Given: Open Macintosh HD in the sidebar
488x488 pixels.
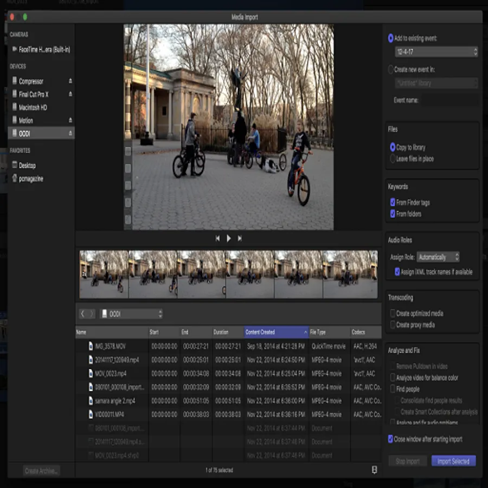Looking at the screenshot, I should (33, 107).
